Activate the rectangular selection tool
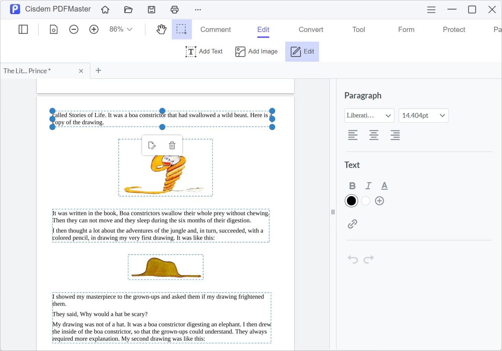502x351 pixels. [x=182, y=29]
